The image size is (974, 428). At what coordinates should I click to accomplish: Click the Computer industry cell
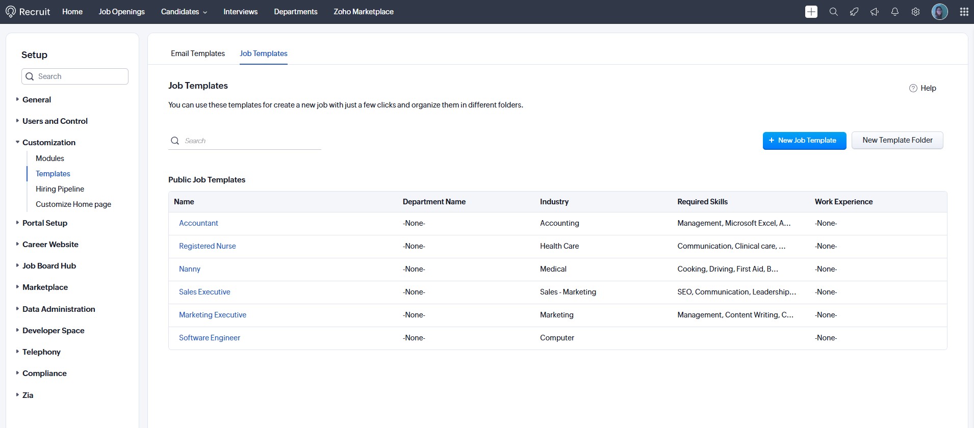tap(557, 338)
